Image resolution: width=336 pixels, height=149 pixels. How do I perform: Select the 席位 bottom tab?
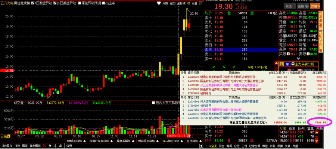click(x=265, y=146)
